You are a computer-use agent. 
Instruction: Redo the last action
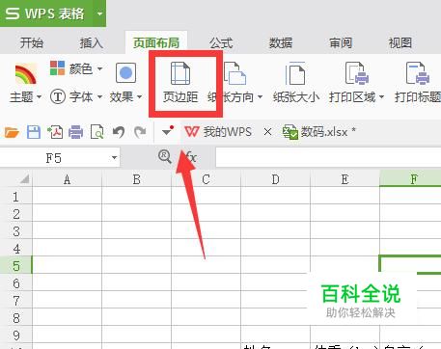140,132
